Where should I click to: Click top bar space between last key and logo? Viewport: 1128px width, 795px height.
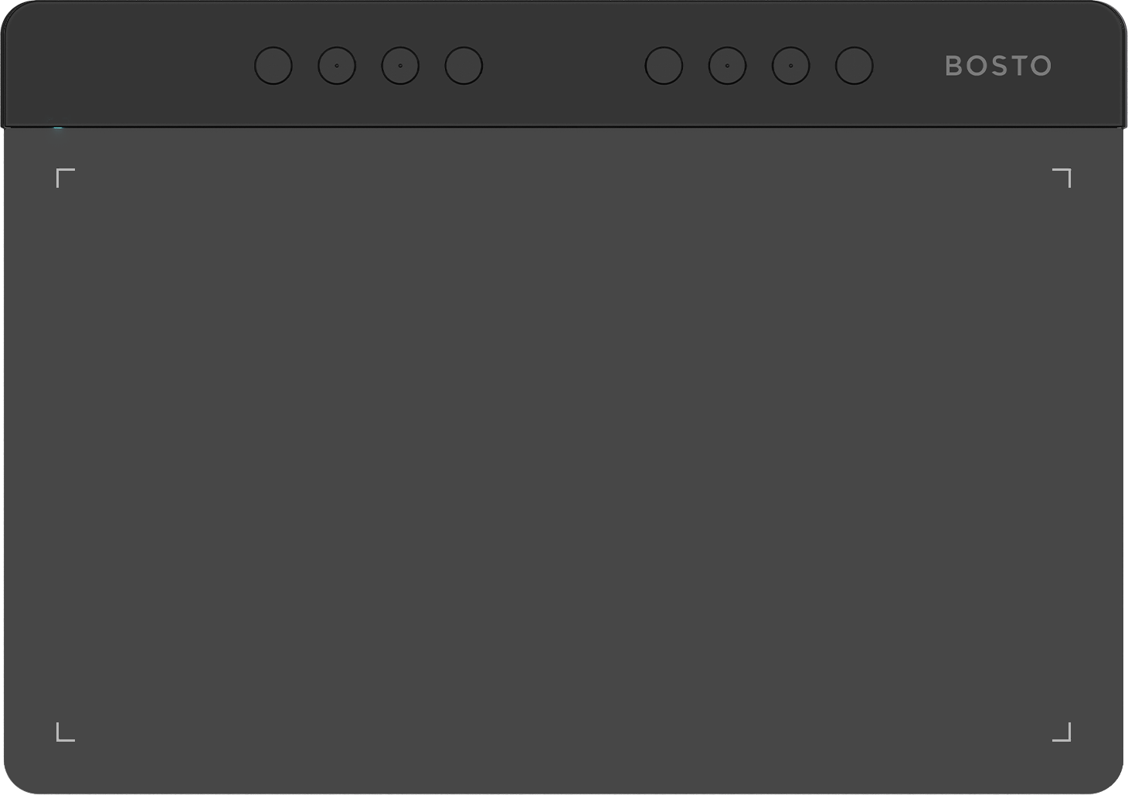pos(909,66)
